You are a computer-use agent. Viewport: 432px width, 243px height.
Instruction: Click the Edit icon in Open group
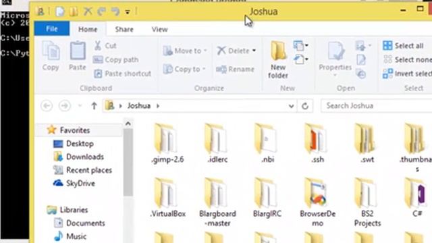point(361,60)
